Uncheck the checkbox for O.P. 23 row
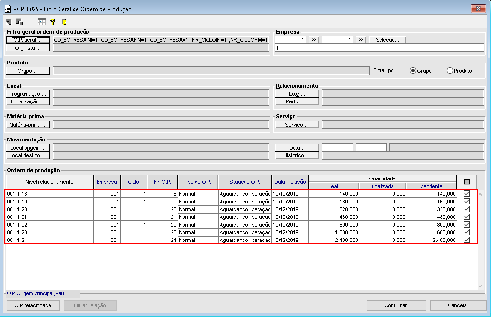The width and height of the screenshot is (491, 317). coord(466,232)
